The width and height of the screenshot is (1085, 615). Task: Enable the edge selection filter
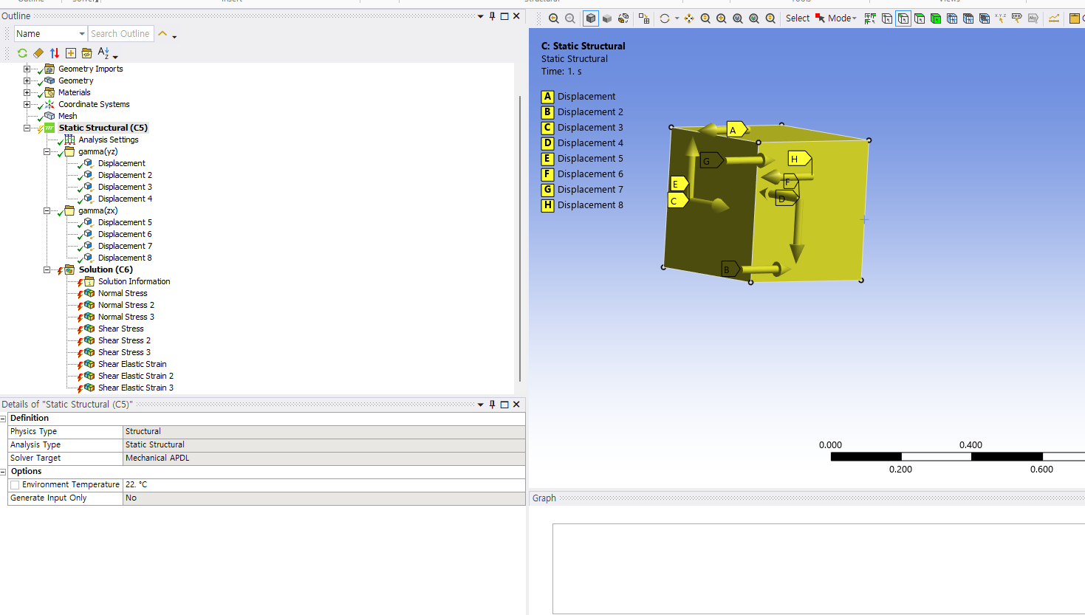tap(903, 18)
